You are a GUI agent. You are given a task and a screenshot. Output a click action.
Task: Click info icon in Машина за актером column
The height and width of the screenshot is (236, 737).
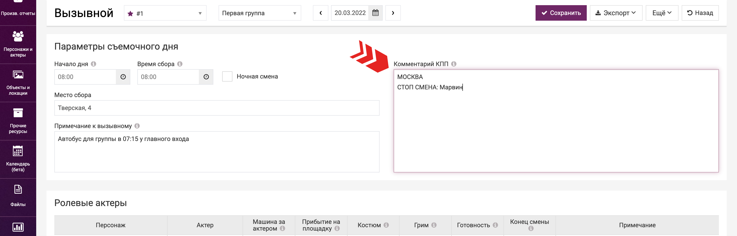[x=282, y=229]
